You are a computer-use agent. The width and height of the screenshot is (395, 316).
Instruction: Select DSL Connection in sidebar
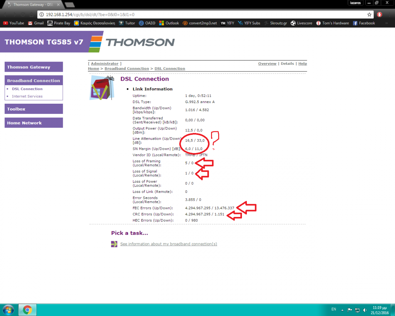click(x=27, y=89)
